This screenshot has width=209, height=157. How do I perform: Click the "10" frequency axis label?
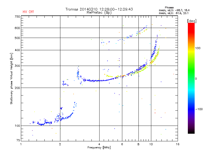[151, 144]
